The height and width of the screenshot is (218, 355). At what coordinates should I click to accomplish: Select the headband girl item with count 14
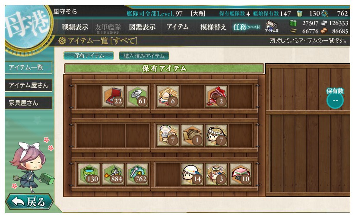tap(192, 174)
